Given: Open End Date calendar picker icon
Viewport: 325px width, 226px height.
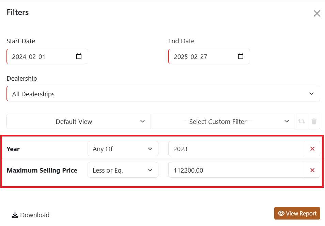Looking at the screenshot, I should (x=241, y=56).
